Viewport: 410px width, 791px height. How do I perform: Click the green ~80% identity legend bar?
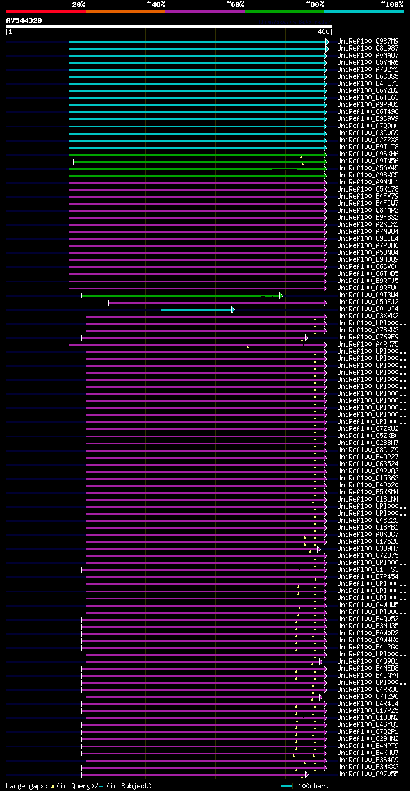284,12
